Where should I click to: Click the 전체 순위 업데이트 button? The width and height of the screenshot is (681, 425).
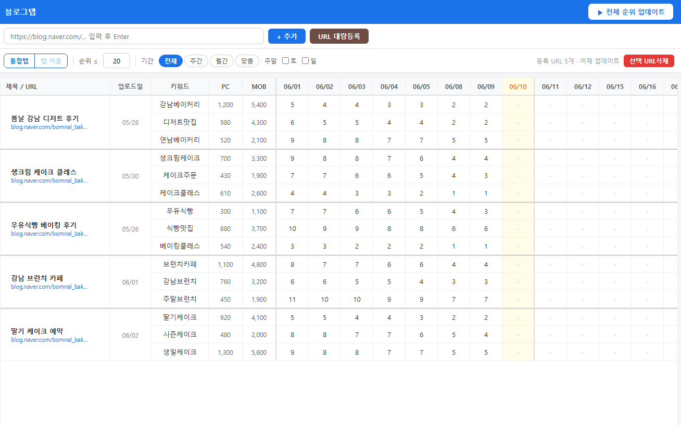coord(630,12)
